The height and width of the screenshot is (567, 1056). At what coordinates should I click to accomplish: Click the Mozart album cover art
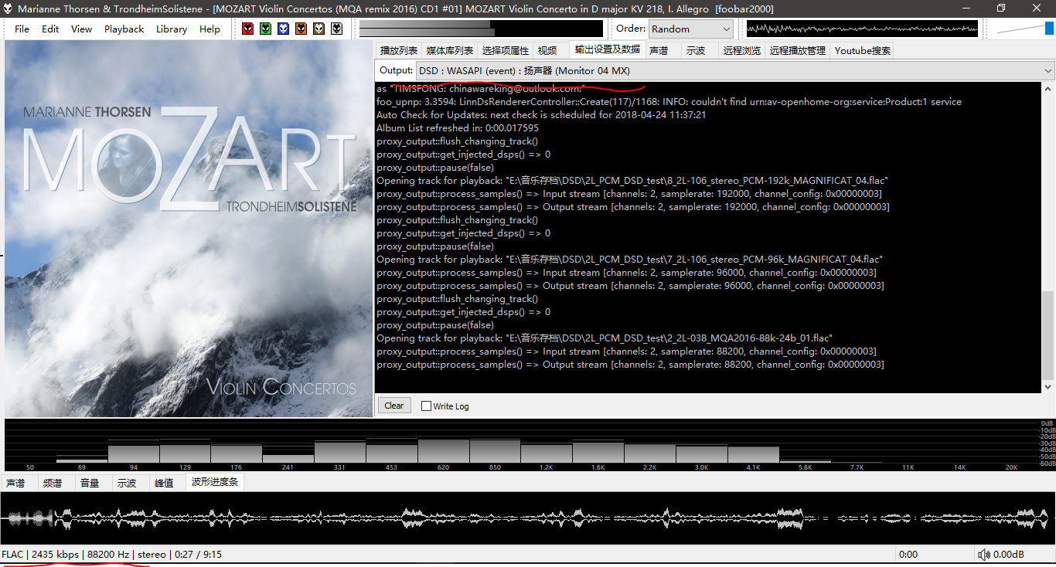click(x=189, y=229)
